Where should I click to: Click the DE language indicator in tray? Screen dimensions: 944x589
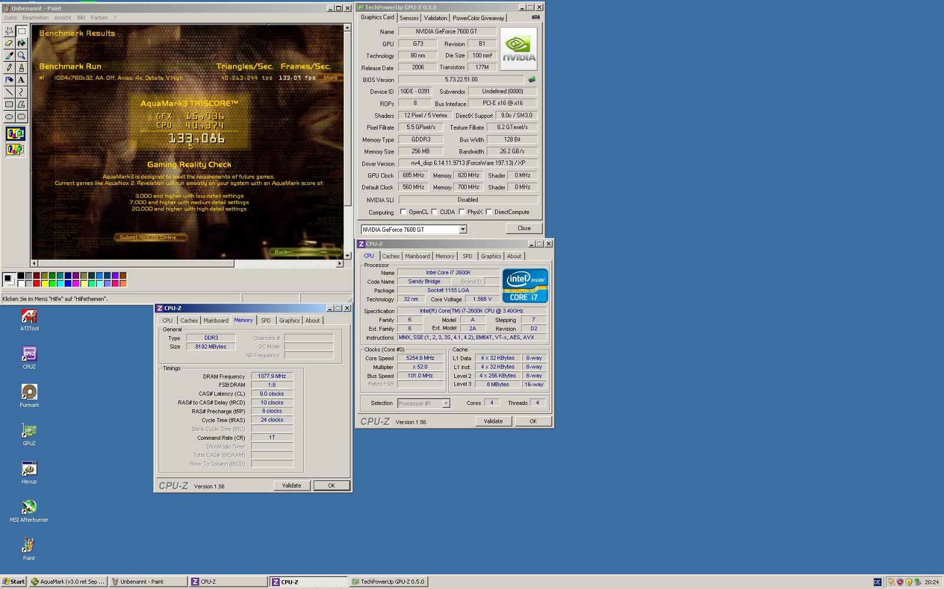(x=877, y=582)
